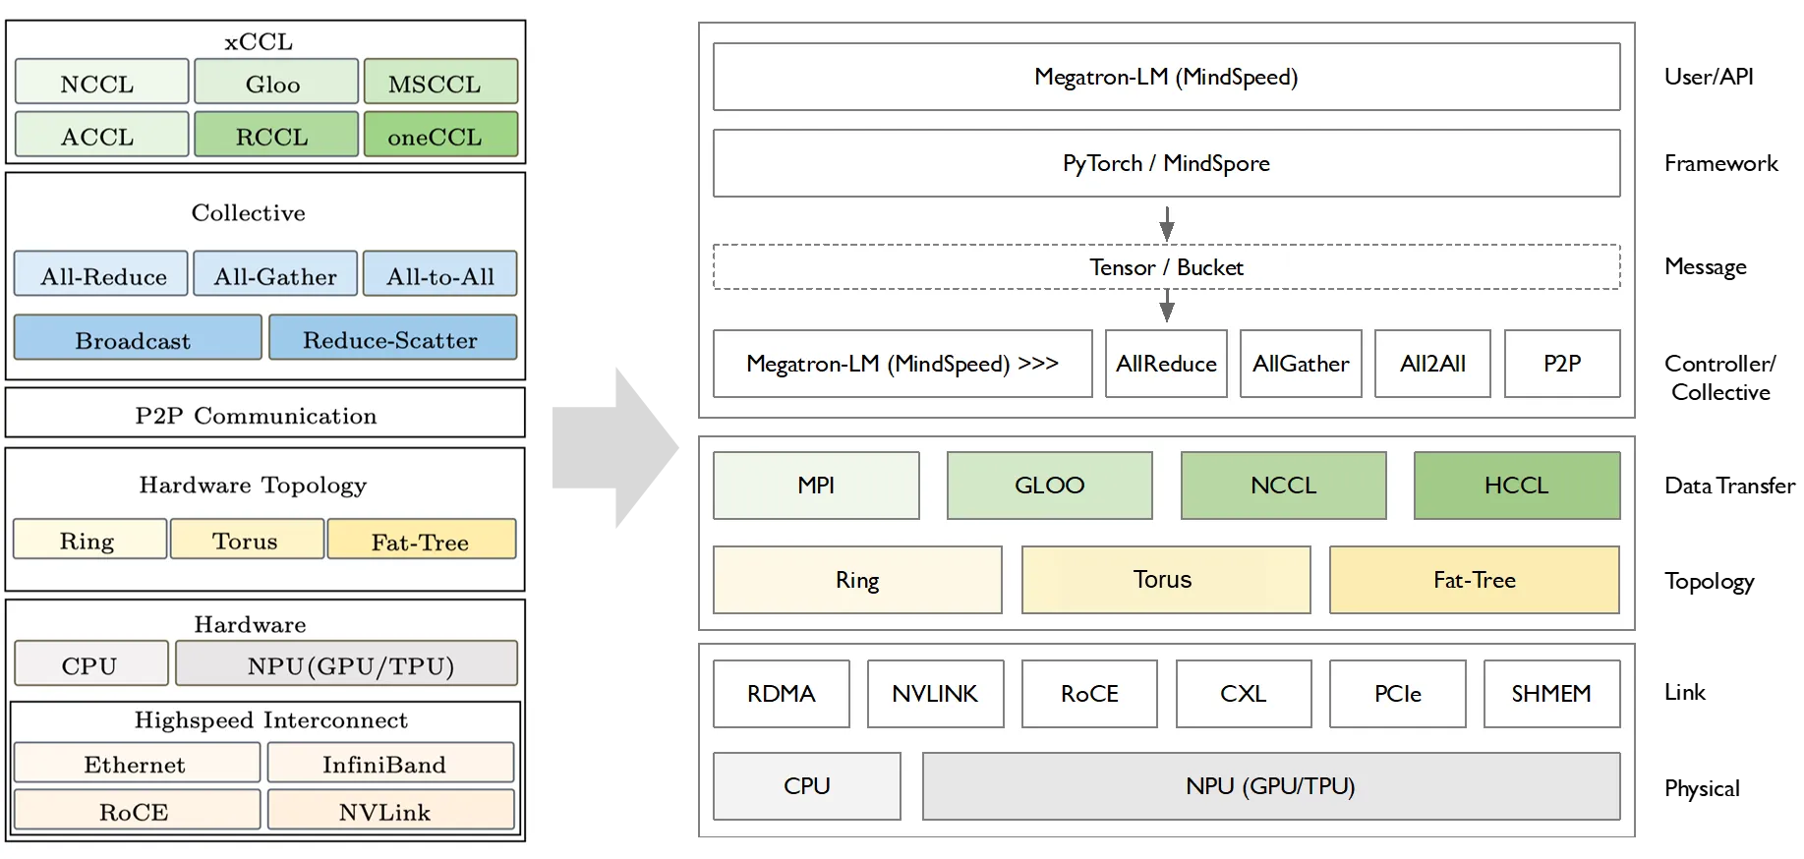Click the All-Reduce collective box
Screen dimensions: 1804x859
coord(101,275)
